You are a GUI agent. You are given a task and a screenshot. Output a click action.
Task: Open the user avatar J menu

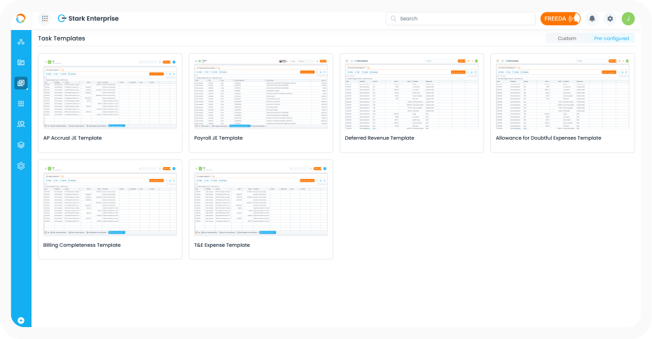pos(628,19)
